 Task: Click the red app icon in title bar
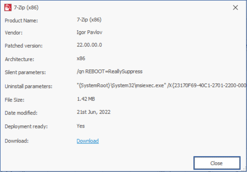pos(8,7)
